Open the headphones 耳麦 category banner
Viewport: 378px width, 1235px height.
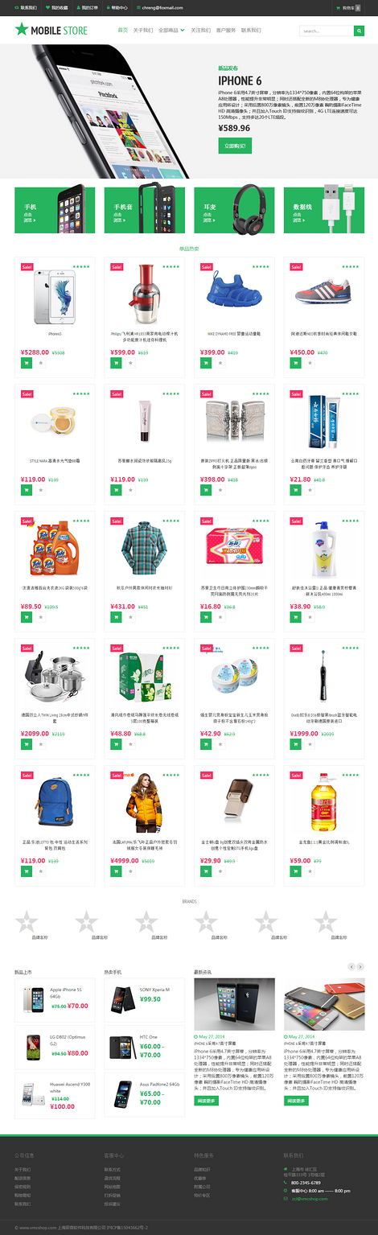[233, 210]
